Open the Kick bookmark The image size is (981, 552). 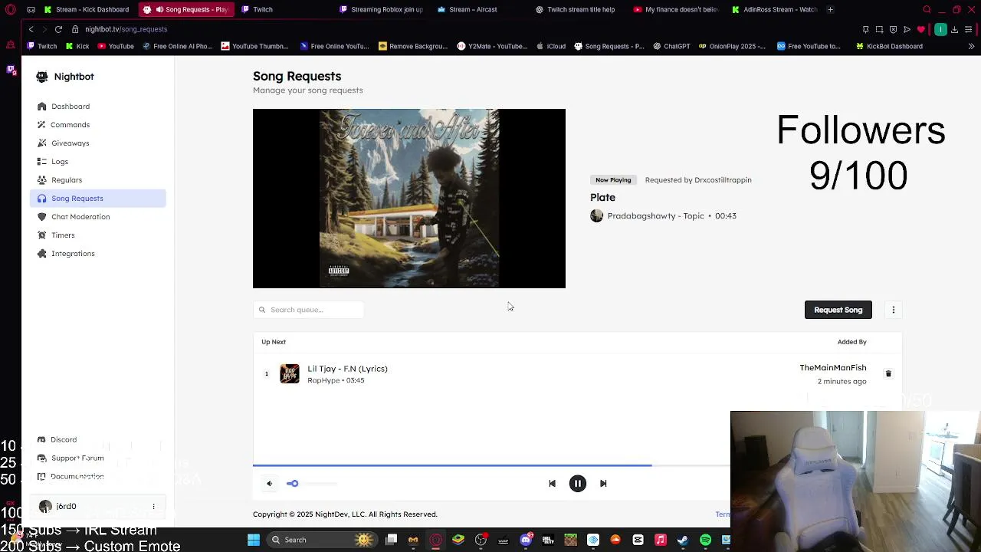pyautogui.click(x=77, y=46)
